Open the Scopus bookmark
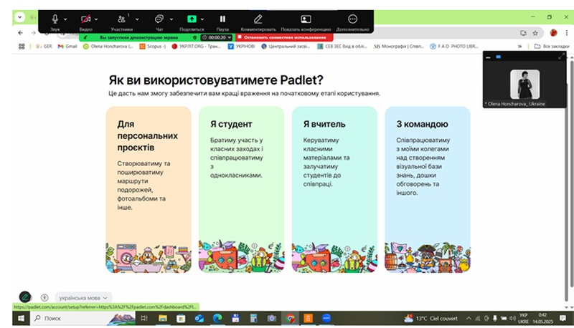Screen dimensions: 574x328 coord(153,47)
